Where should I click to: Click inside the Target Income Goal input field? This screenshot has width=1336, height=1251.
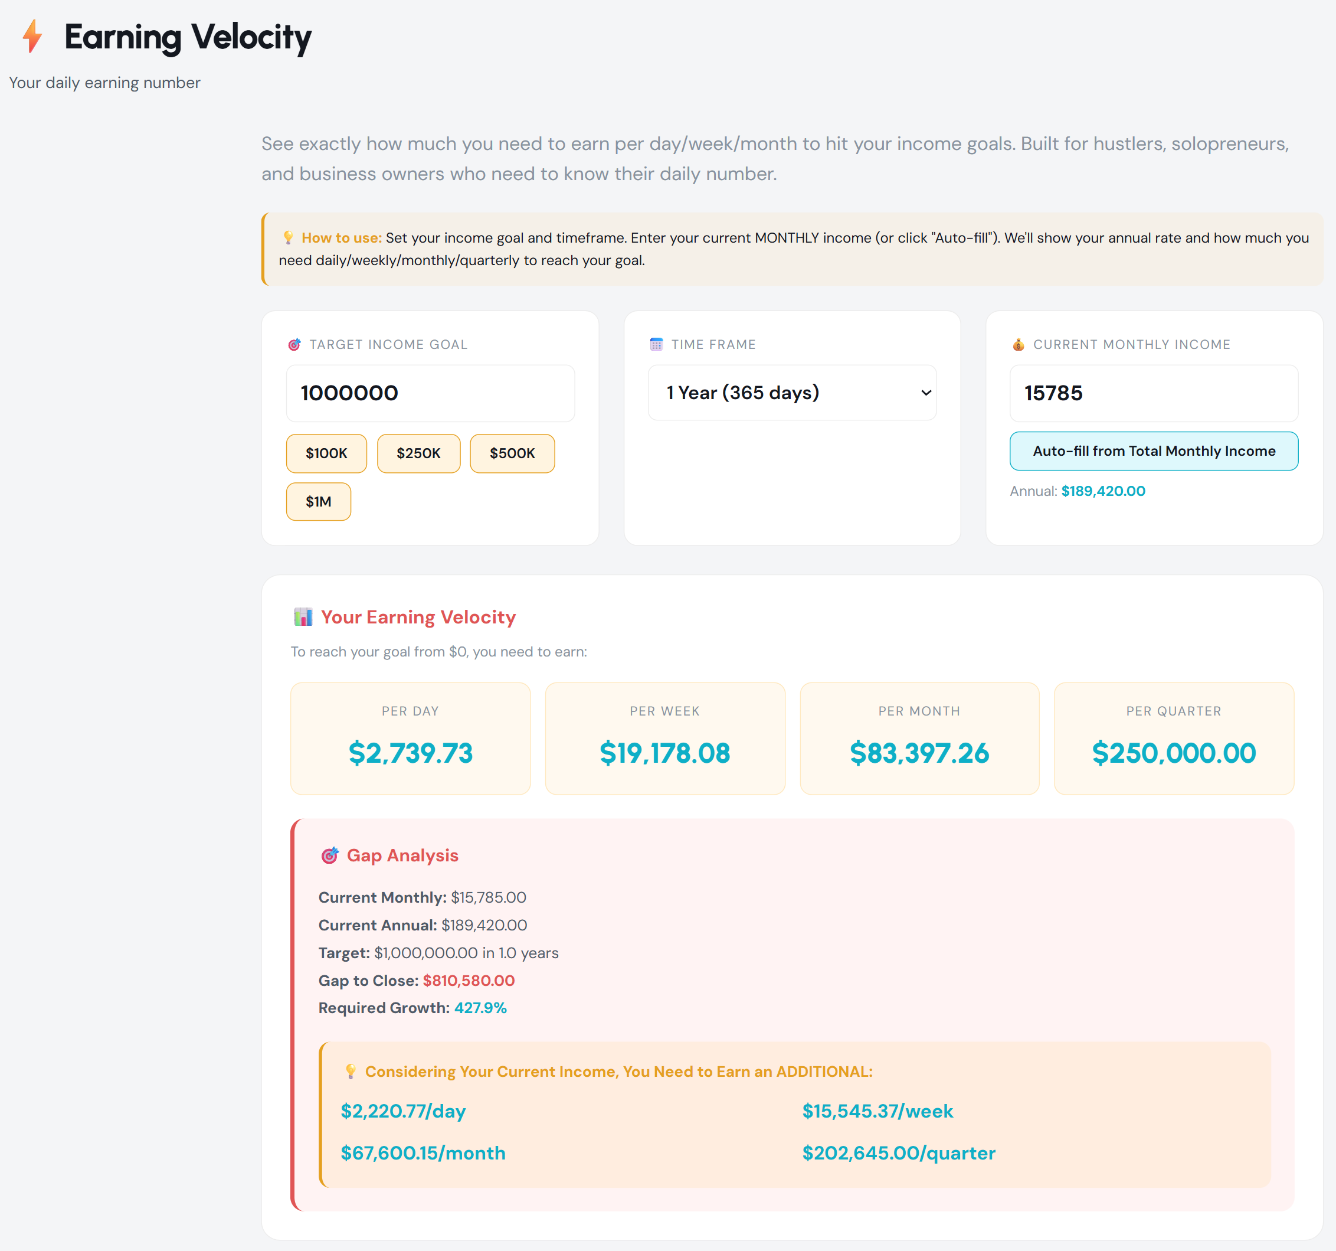point(430,393)
